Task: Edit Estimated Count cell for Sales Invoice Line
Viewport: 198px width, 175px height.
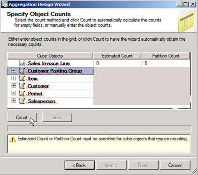Action: pyautogui.click(x=117, y=63)
